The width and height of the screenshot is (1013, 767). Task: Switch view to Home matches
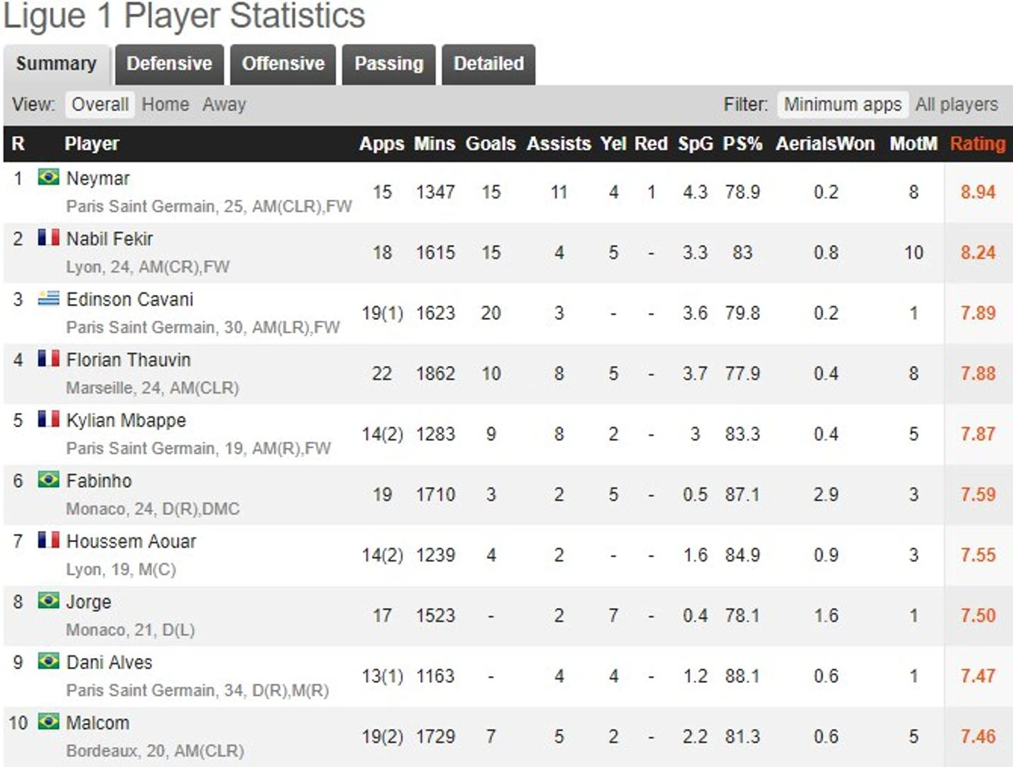pos(166,104)
